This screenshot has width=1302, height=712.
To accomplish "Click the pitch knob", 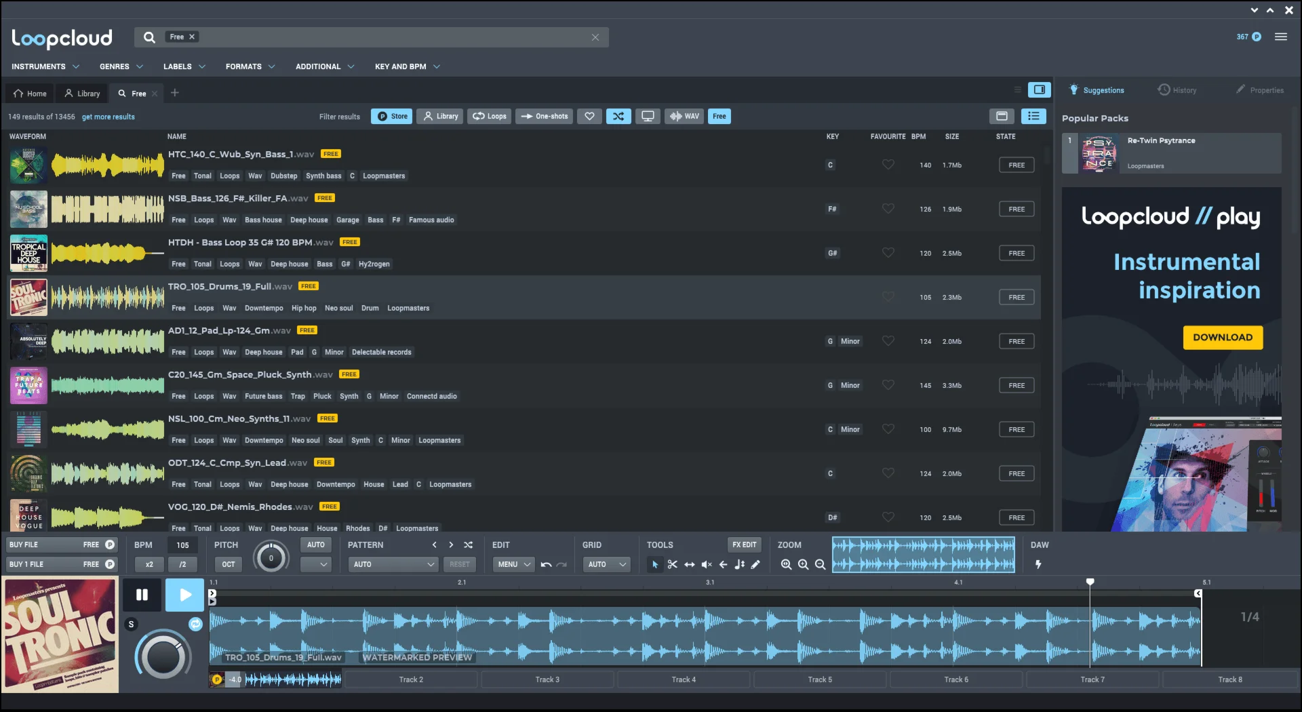I will pyautogui.click(x=271, y=558).
